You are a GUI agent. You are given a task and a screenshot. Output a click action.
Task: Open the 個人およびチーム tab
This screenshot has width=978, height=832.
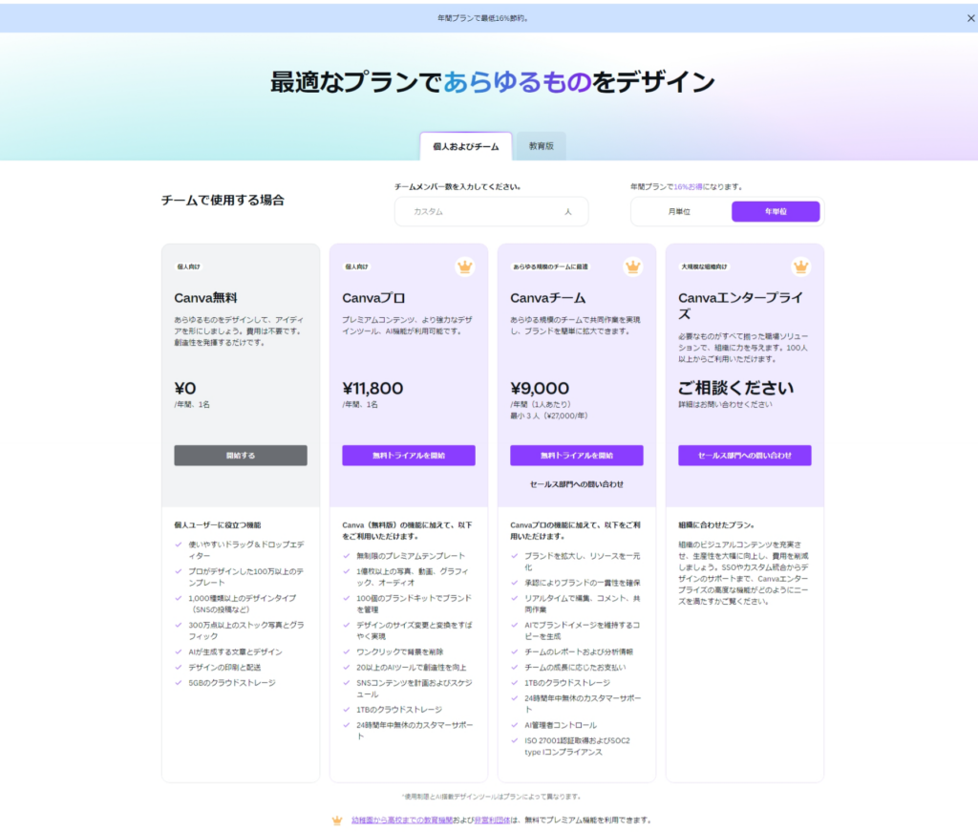point(465,147)
